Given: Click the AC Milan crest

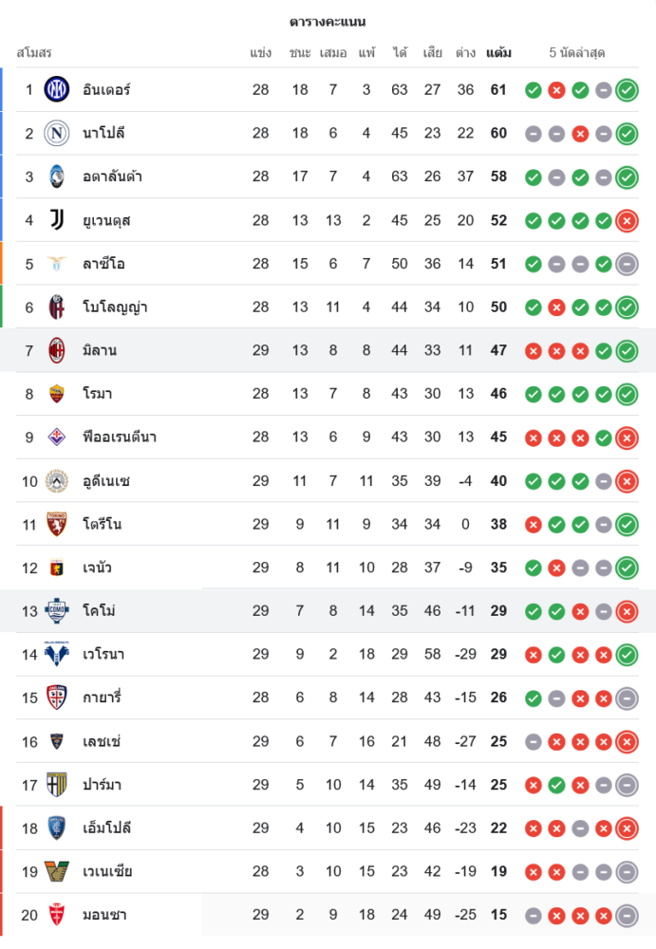Looking at the screenshot, I should pyautogui.click(x=57, y=350).
